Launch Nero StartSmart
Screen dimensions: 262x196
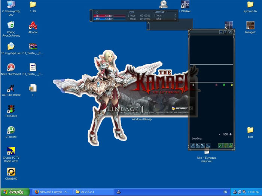(x=11, y=69)
